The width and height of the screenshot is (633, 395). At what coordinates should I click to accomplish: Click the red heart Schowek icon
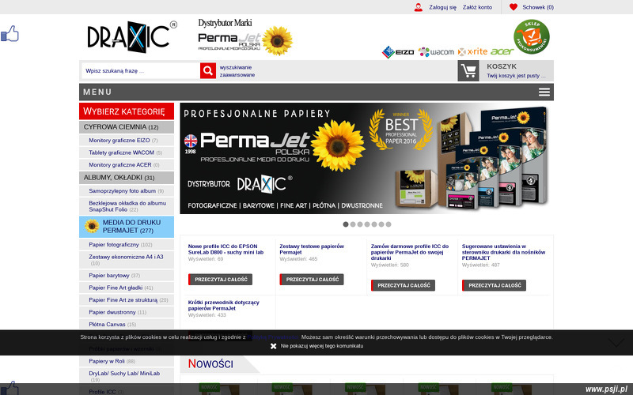click(x=513, y=7)
